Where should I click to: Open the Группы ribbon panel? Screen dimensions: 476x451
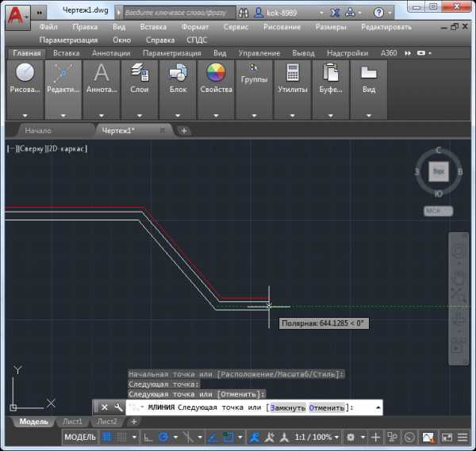pos(254,90)
